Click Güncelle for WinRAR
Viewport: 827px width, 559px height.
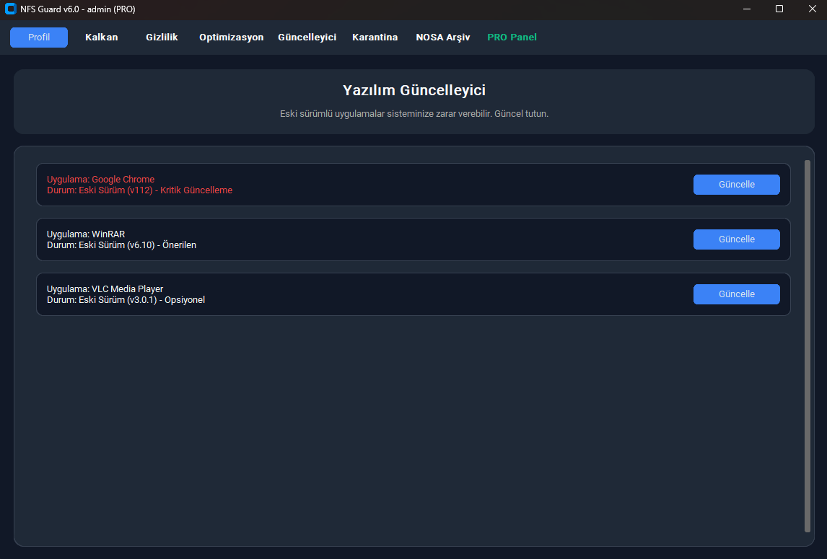pos(736,239)
